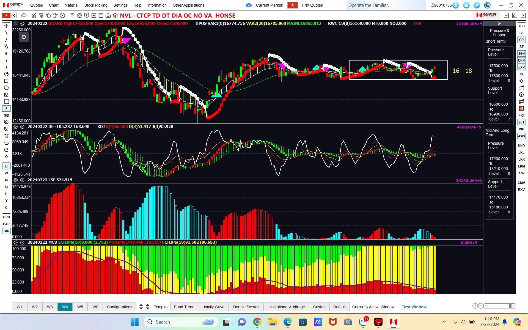Click the trash delete drawings icon
The width and height of the screenshot is (528, 330).
pyautogui.click(x=6, y=136)
